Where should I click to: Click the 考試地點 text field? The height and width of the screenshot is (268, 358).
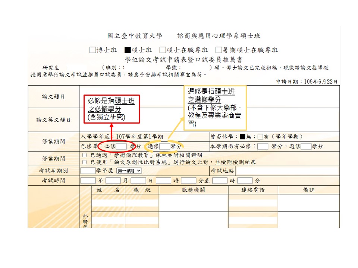287,171
